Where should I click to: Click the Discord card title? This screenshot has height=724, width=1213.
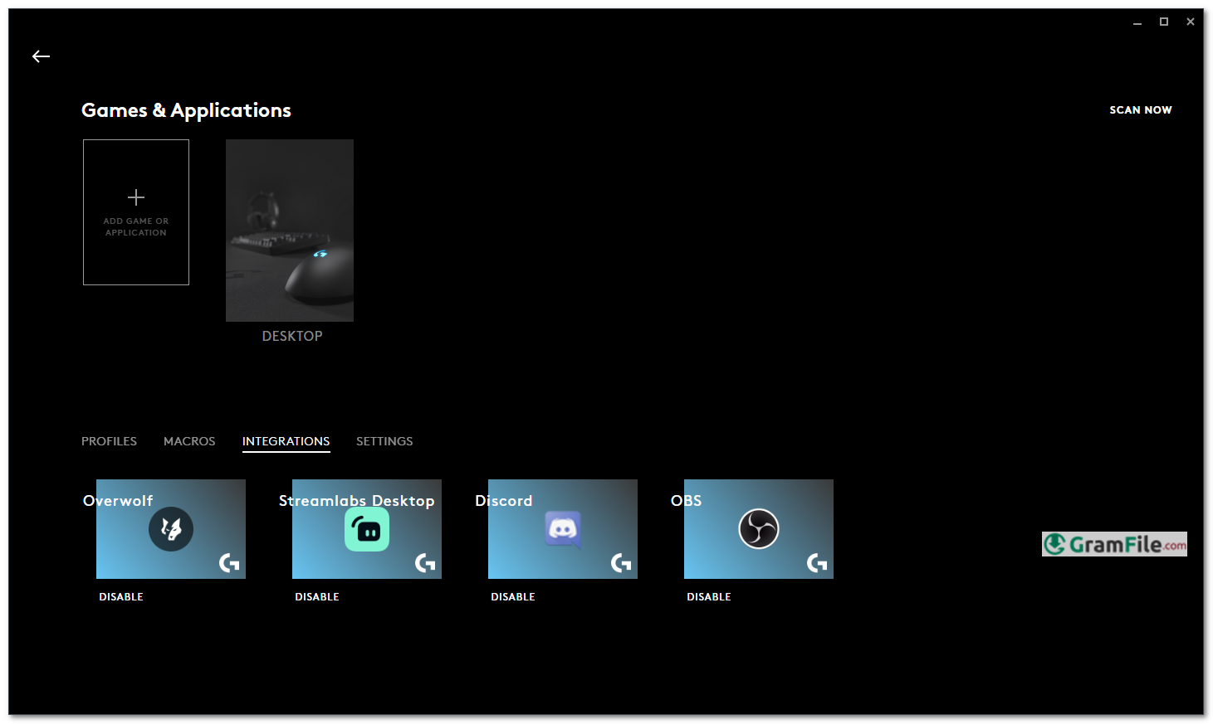tap(504, 501)
